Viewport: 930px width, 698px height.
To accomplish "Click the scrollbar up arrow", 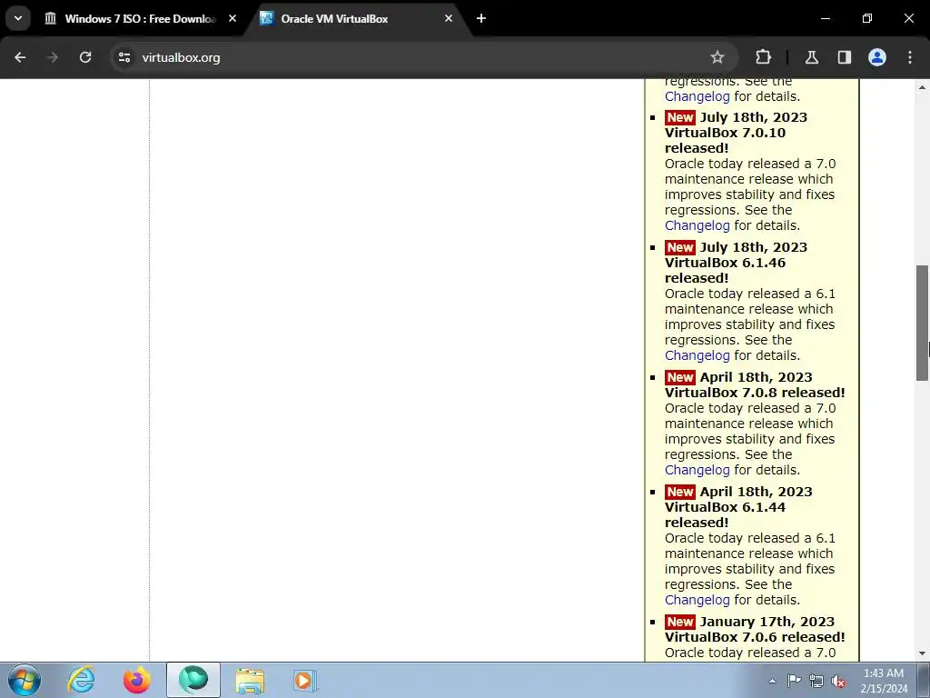I will point(922,87).
